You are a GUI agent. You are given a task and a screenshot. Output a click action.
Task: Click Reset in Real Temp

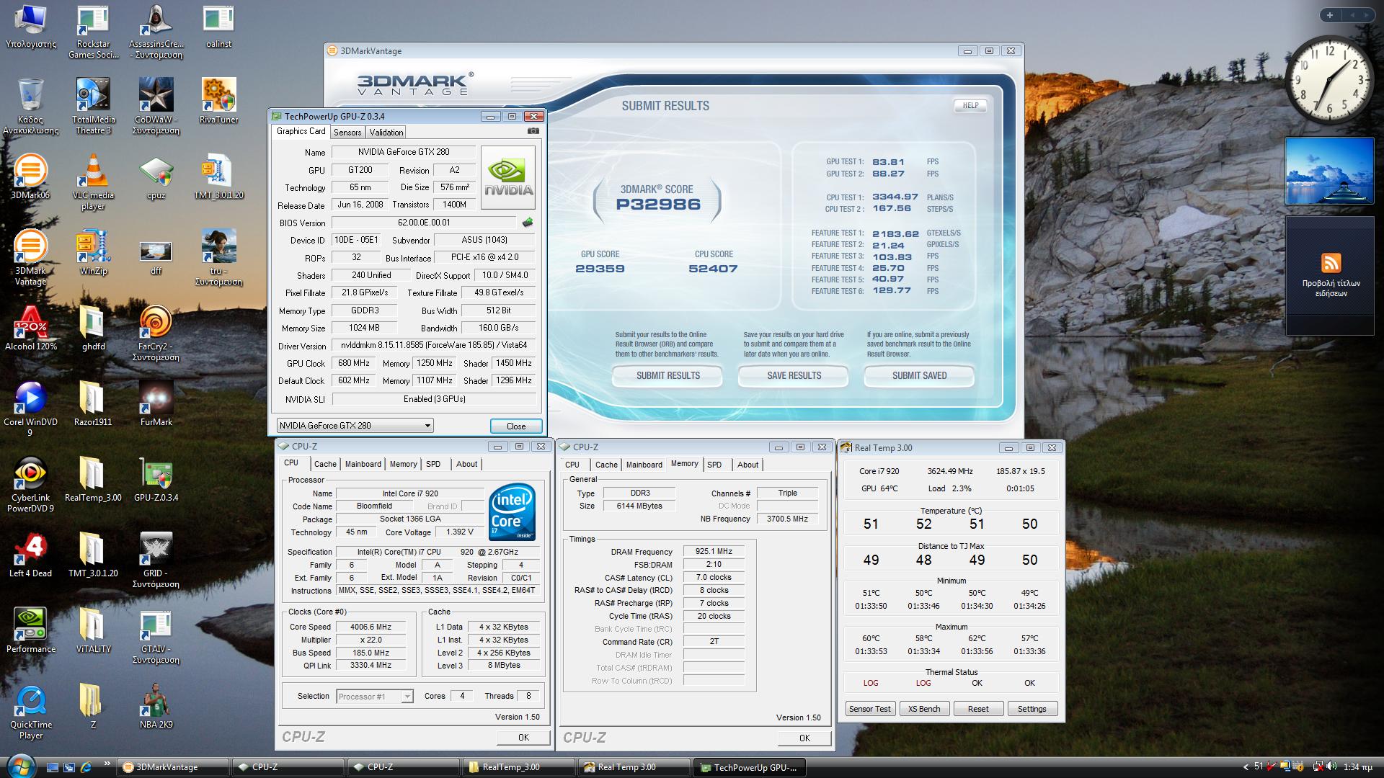pyautogui.click(x=978, y=709)
